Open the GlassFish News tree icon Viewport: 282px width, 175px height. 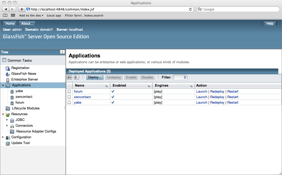pyautogui.click(x=8, y=74)
